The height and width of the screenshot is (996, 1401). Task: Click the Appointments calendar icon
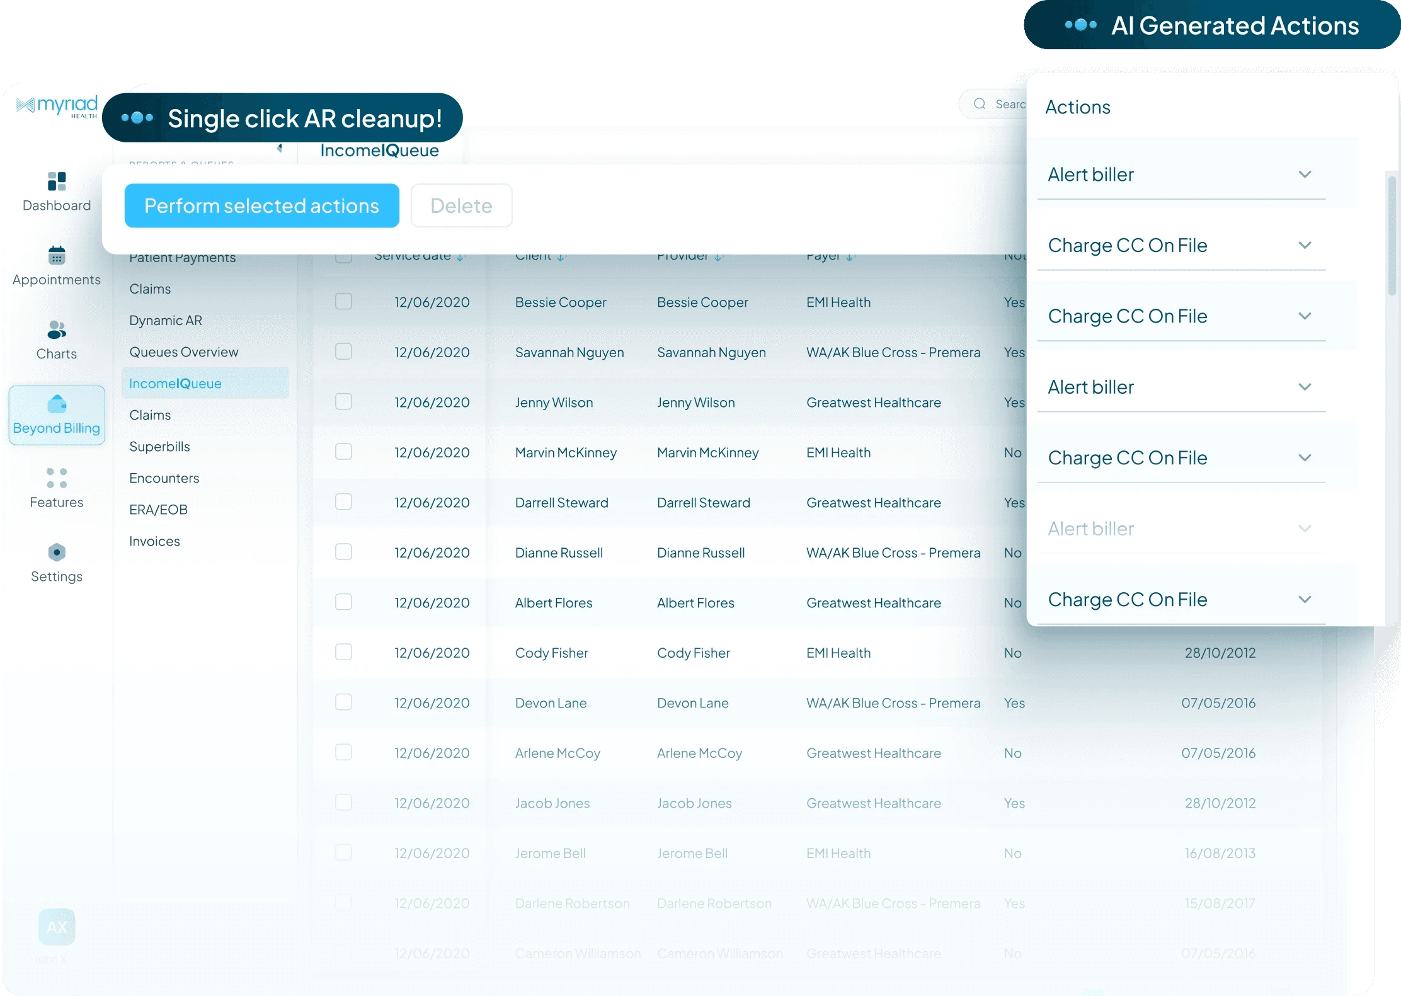(x=57, y=255)
